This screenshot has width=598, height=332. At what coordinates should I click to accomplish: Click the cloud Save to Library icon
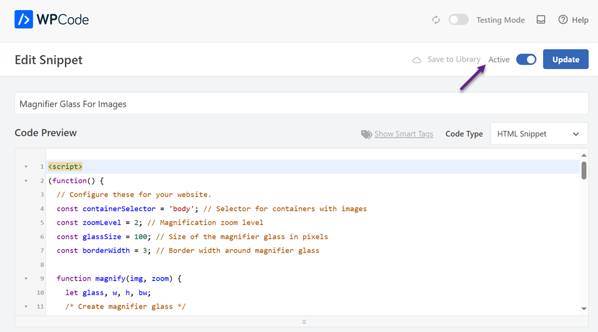pos(417,60)
